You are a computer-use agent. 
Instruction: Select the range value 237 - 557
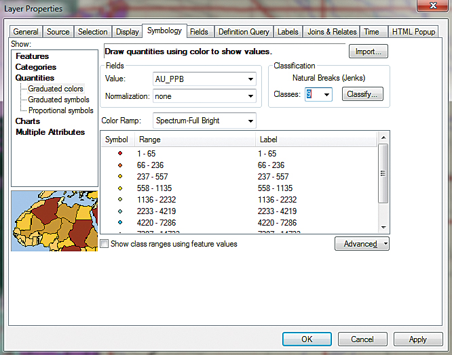coord(153,177)
